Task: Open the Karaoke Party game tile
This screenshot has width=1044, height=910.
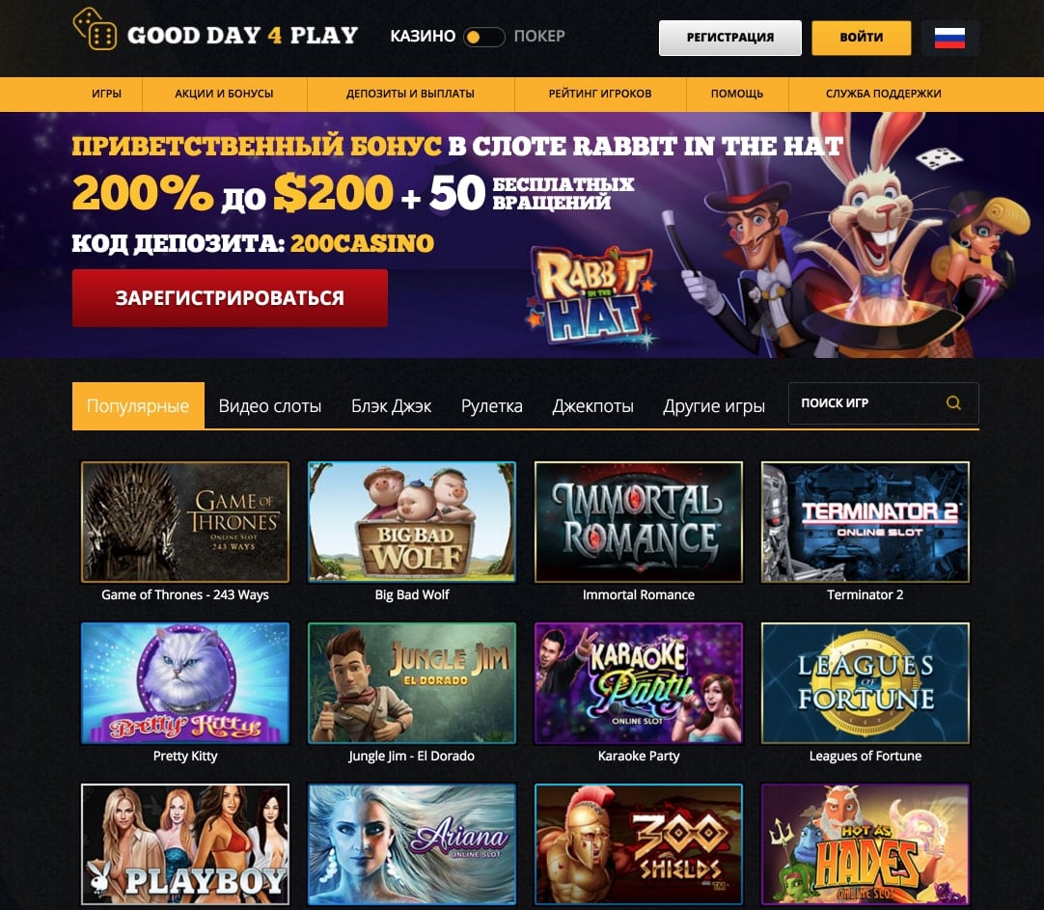Action: click(639, 683)
